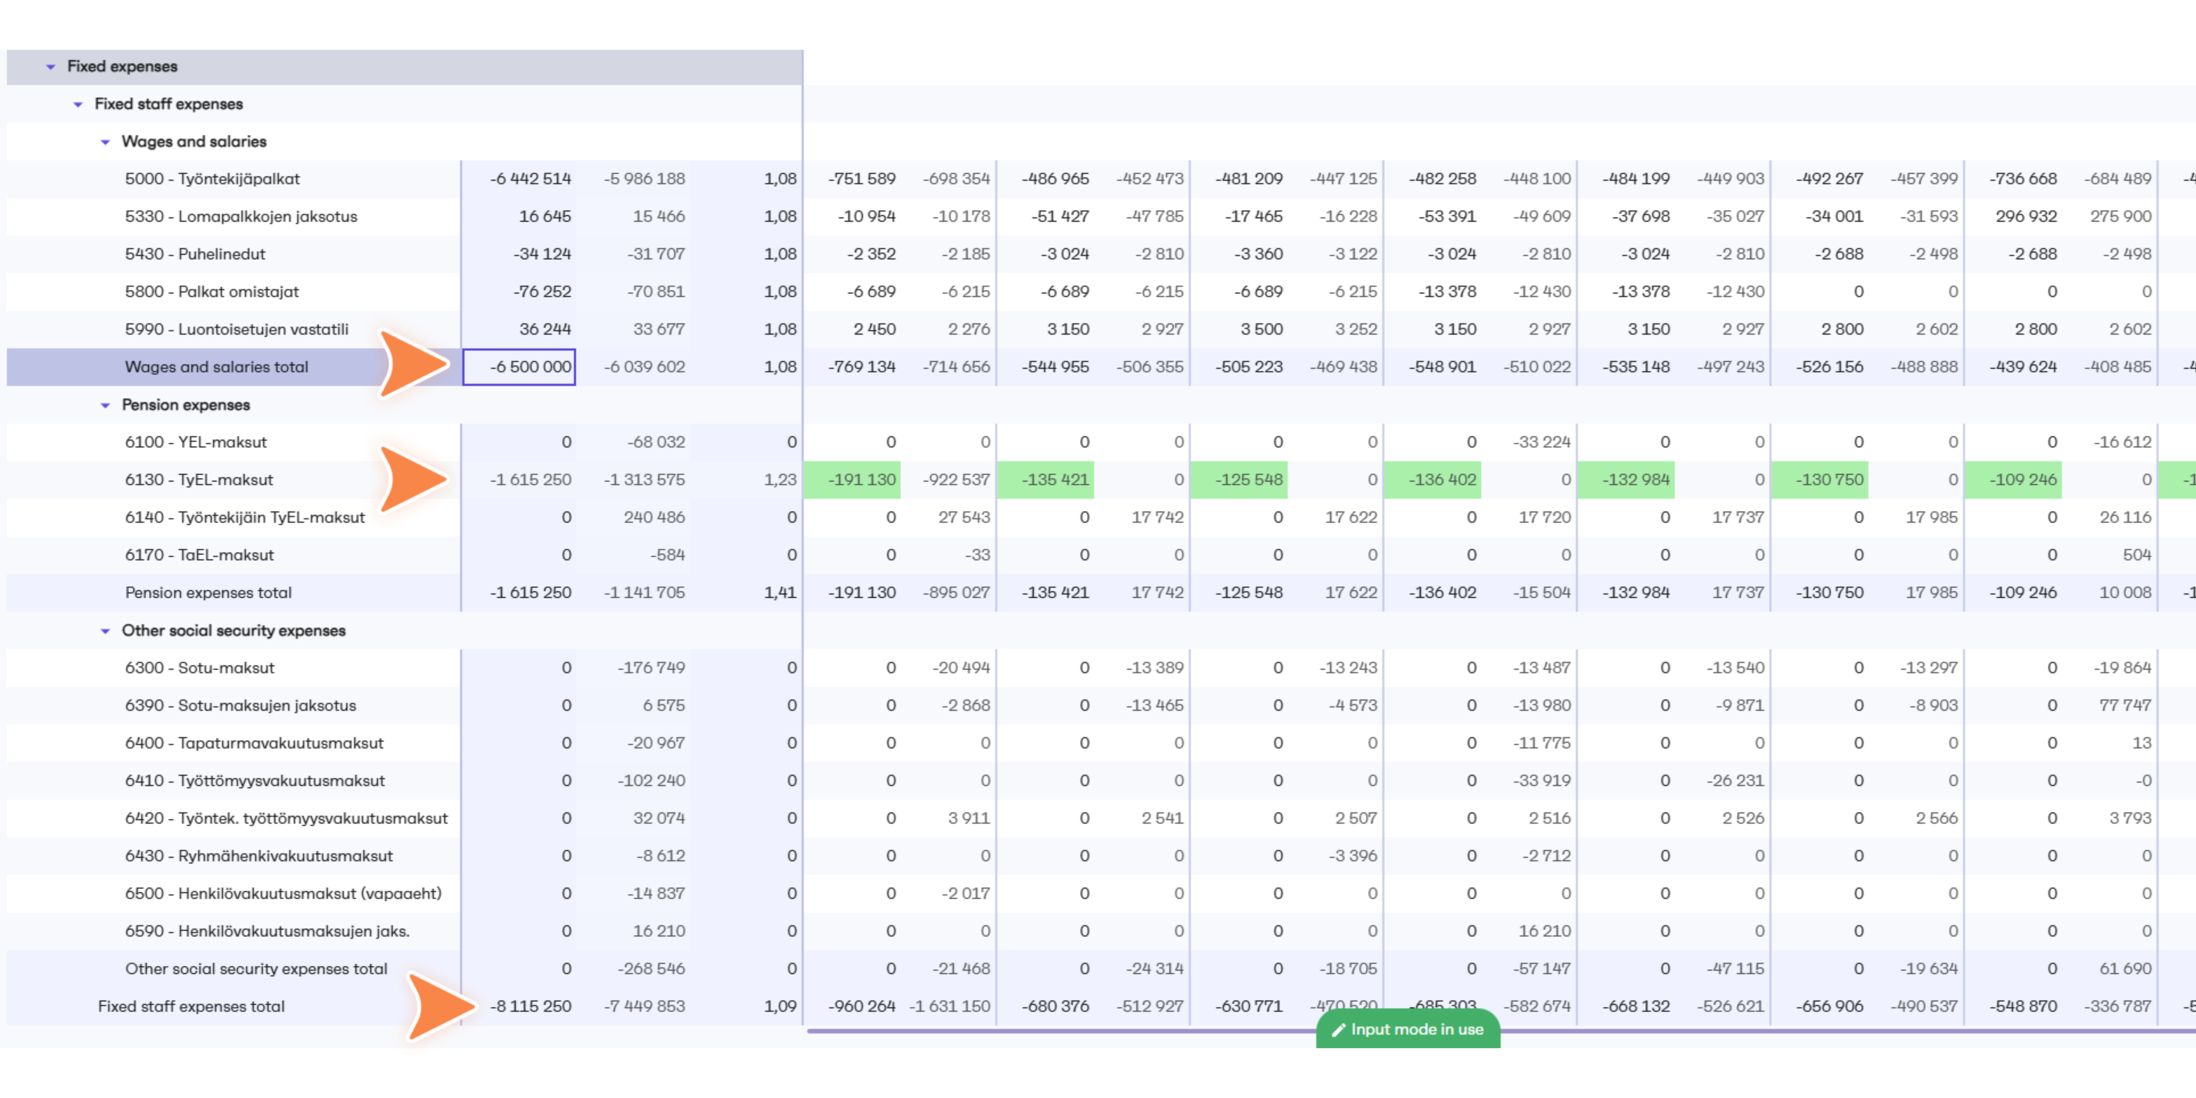Select row 5430 - Puhelinedut

pos(195,254)
